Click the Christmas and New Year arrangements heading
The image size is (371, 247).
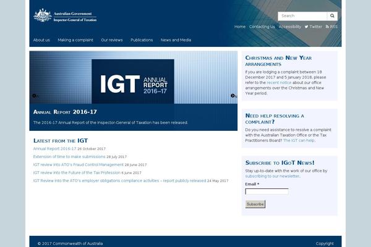[x=278, y=61]
